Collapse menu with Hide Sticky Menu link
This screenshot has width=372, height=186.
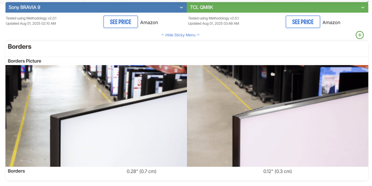click(x=180, y=35)
